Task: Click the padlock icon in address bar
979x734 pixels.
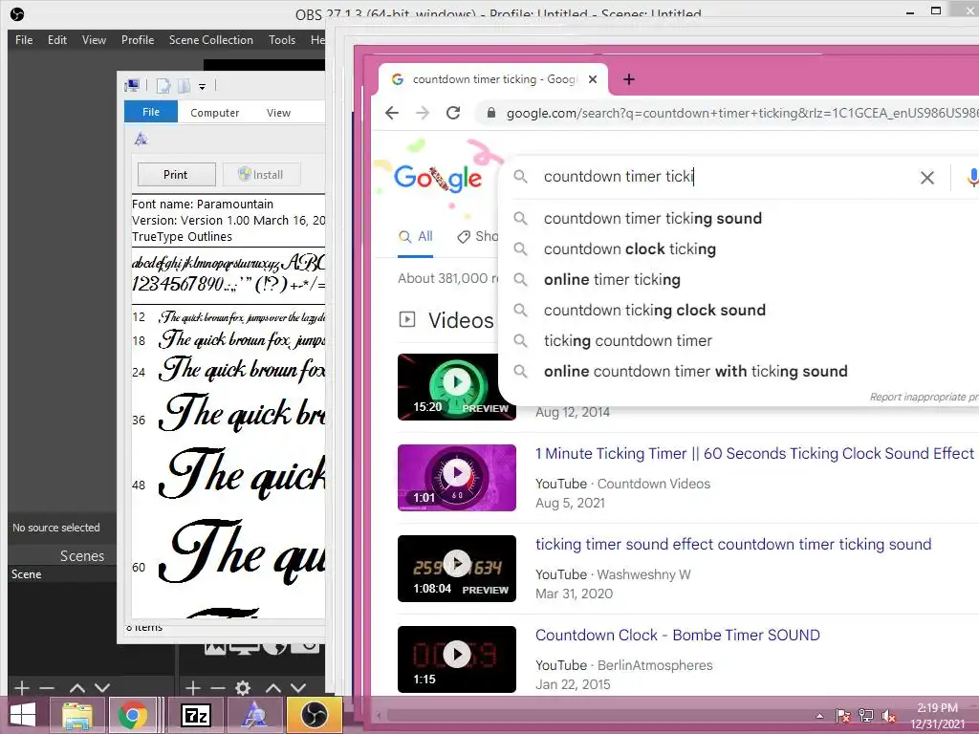Action: click(491, 113)
